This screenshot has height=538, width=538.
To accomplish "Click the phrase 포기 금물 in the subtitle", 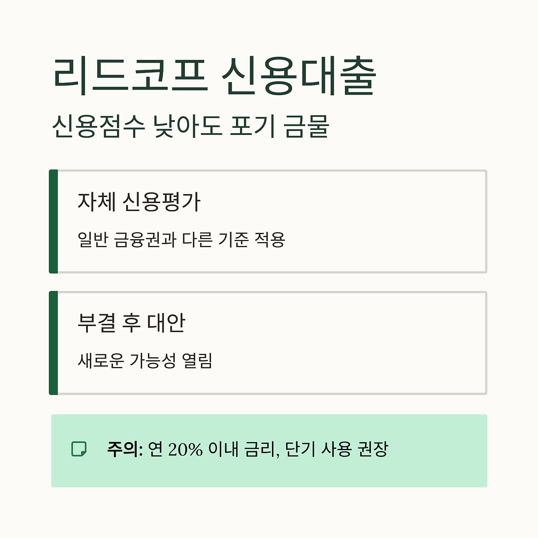I will point(279,126).
